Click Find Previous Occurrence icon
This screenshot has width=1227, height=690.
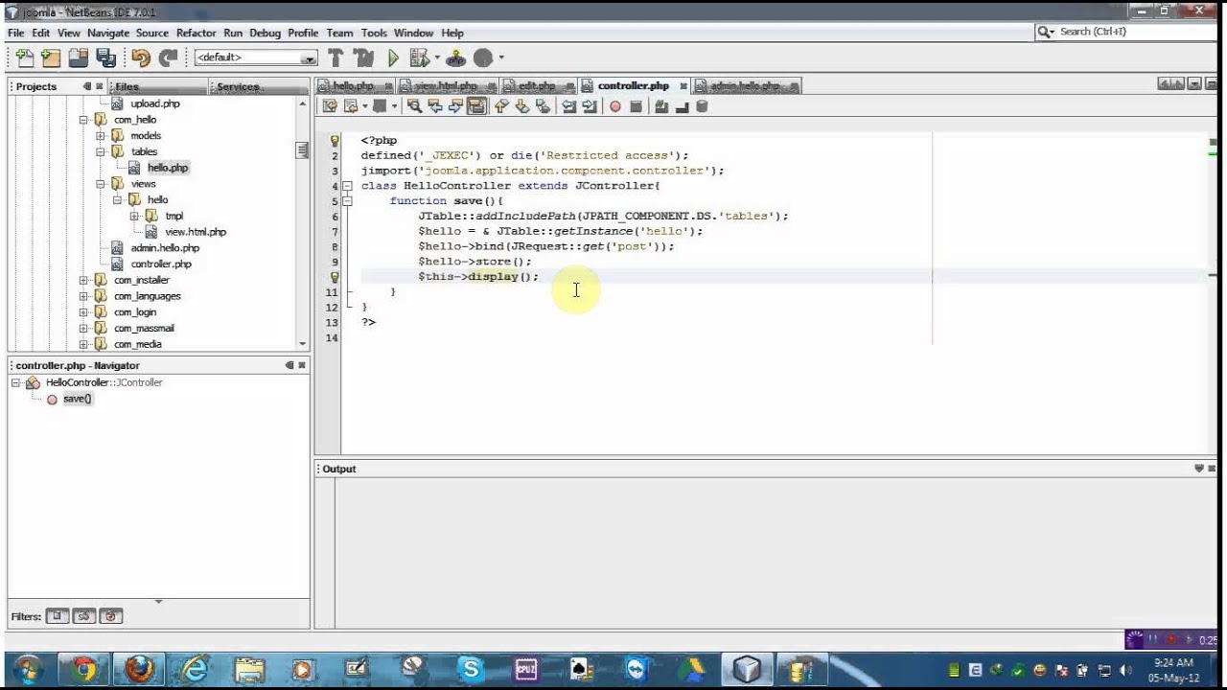tap(435, 106)
